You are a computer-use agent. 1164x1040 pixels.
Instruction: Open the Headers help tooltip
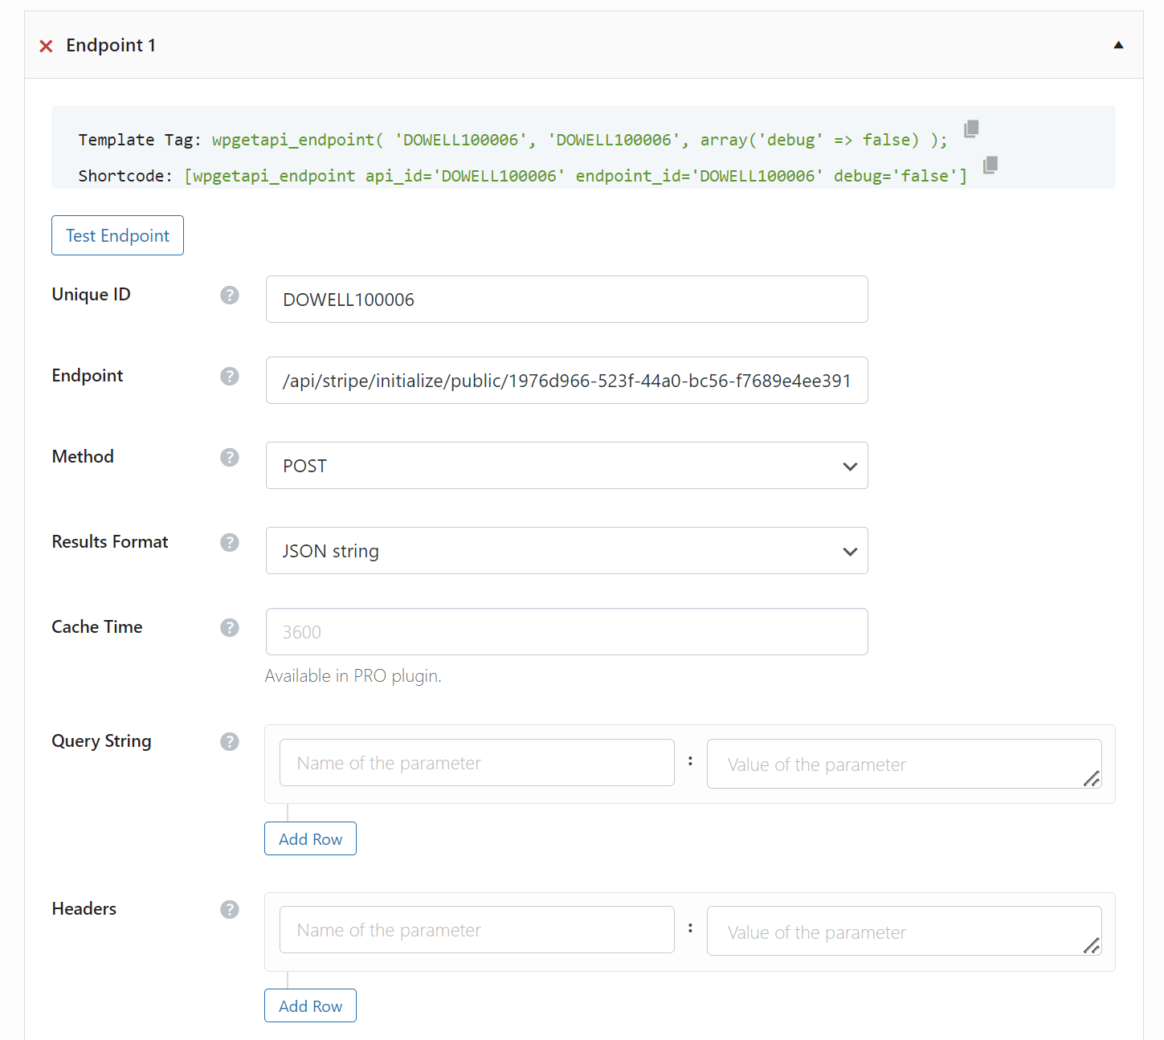pyautogui.click(x=230, y=910)
